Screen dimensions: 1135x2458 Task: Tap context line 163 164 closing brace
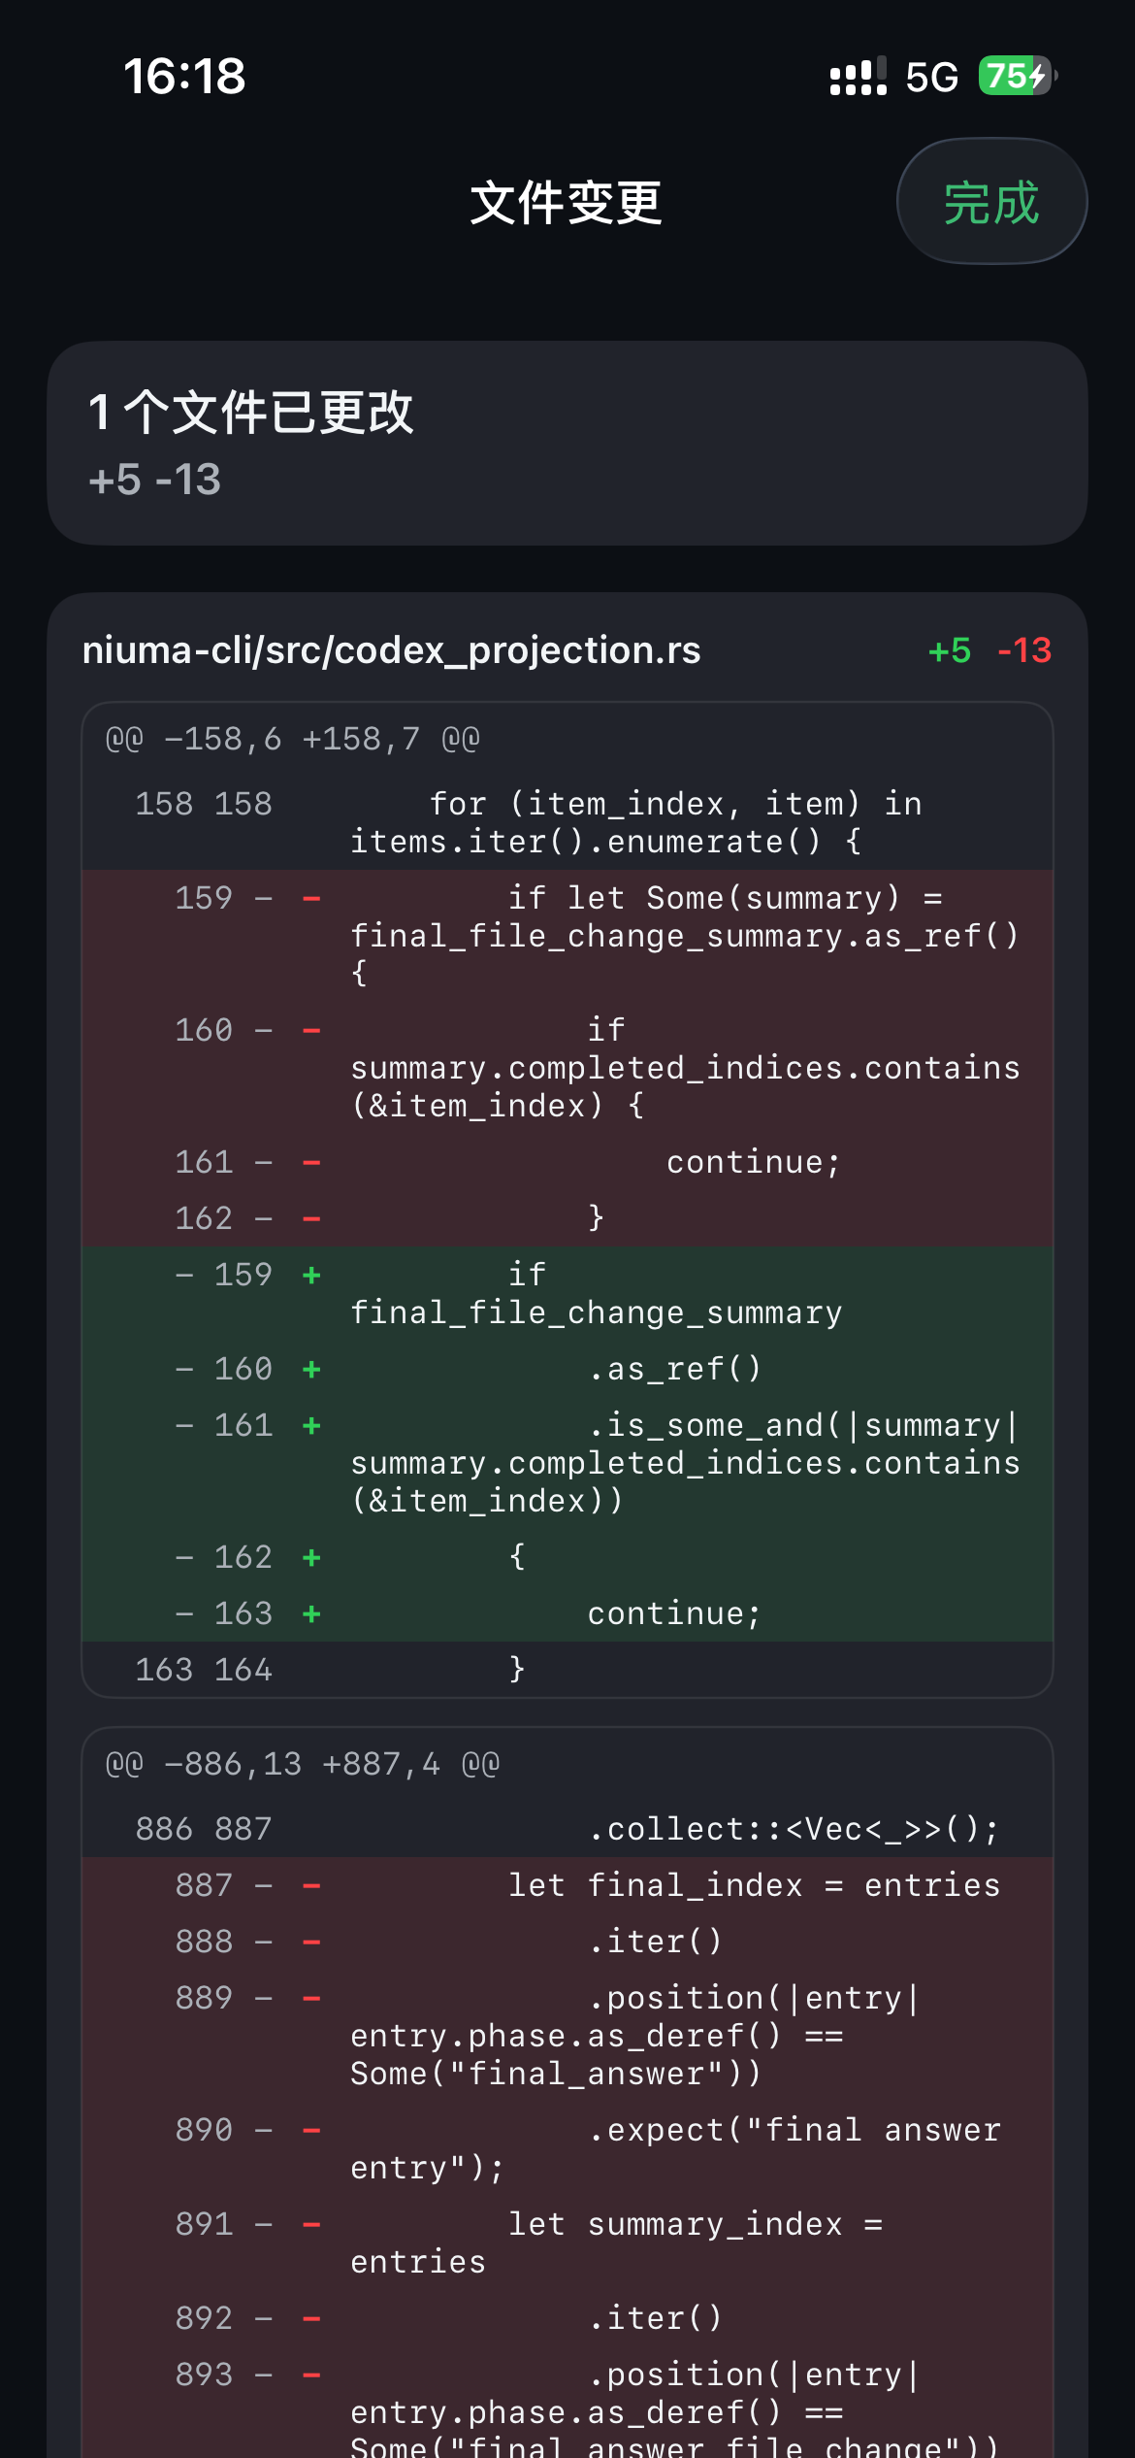click(x=567, y=1669)
